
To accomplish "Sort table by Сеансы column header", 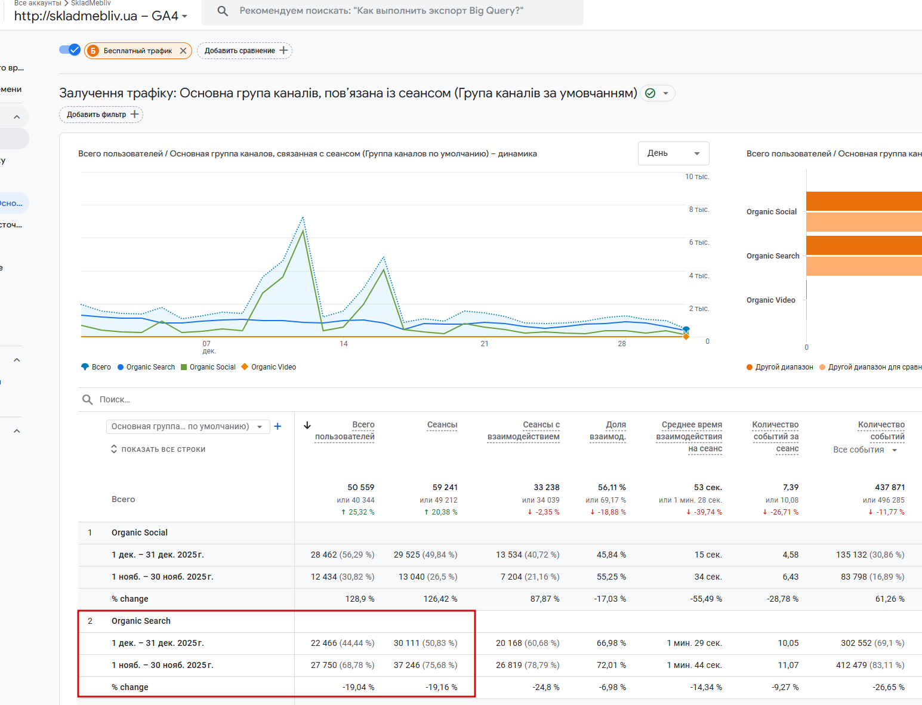I will click(442, 424).
